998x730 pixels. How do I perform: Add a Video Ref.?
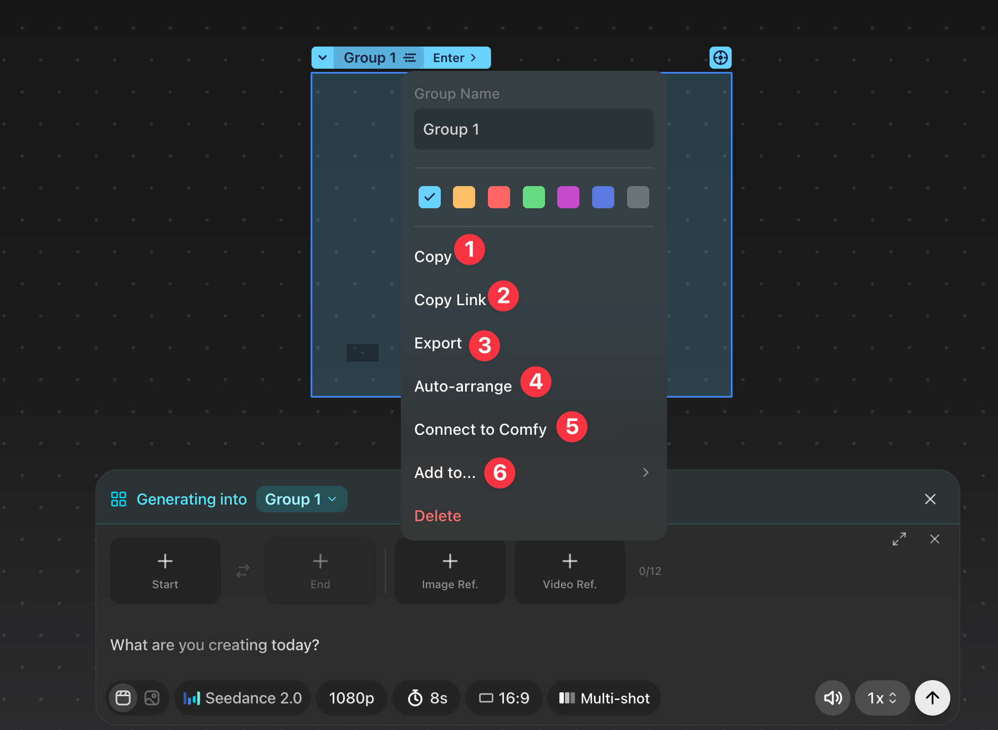click(570, 571)
